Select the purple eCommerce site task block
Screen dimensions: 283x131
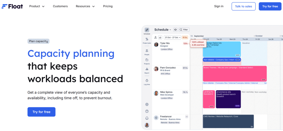[x=228, y=99]
